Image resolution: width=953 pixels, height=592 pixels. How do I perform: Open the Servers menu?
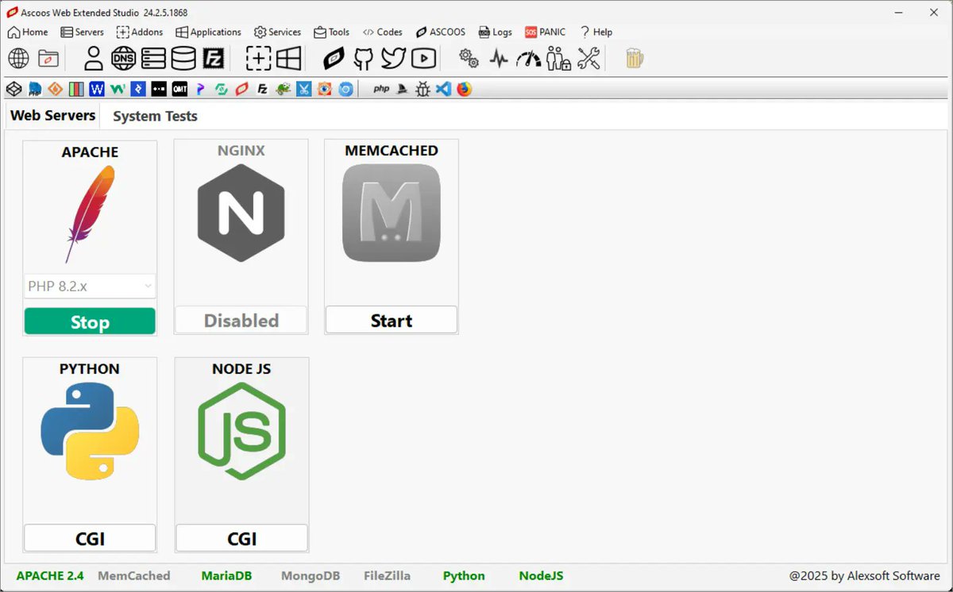[x=83, y=32]
